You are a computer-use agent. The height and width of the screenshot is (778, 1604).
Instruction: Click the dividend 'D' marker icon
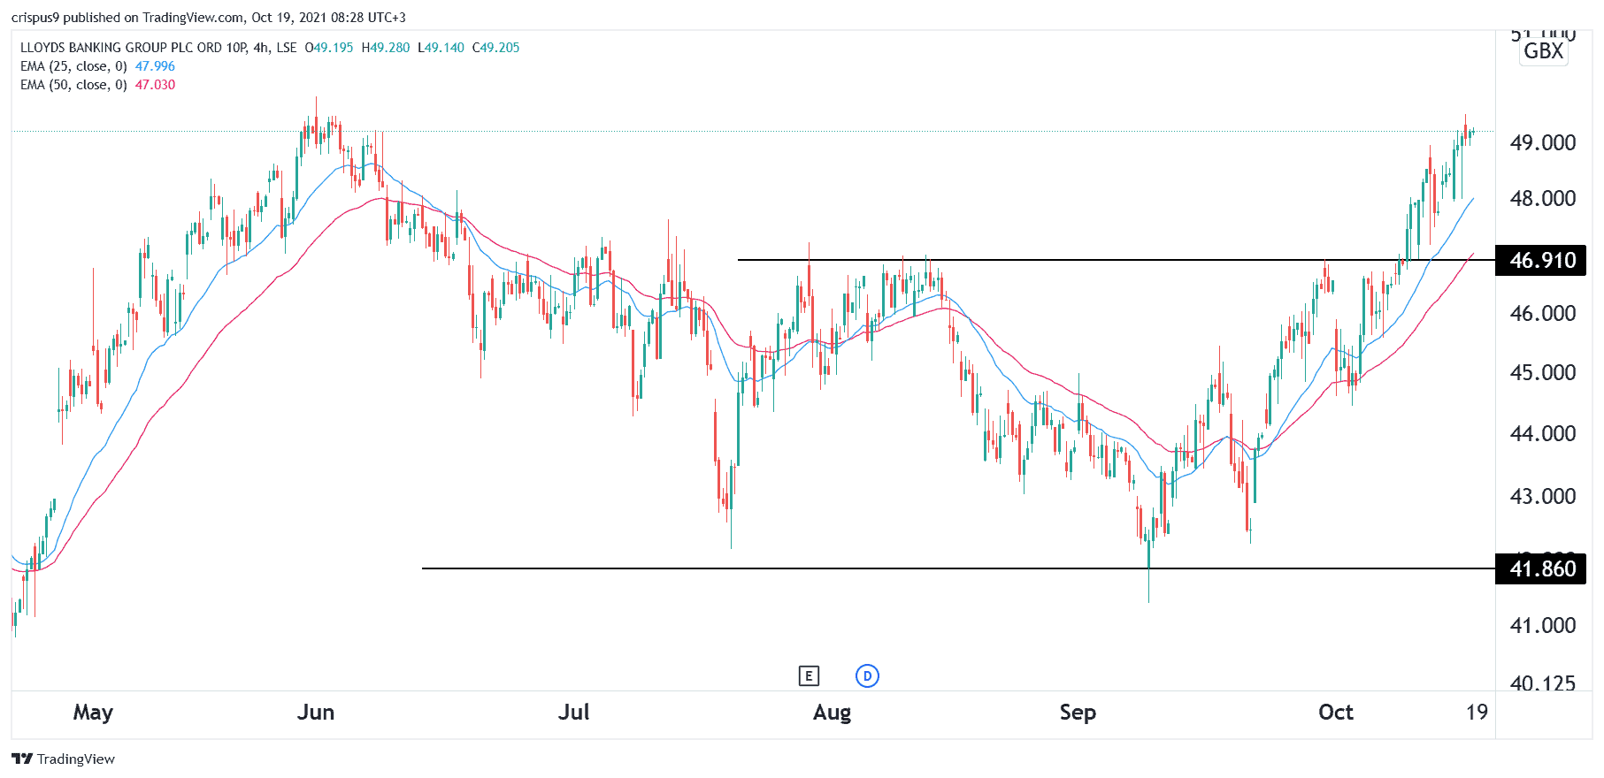(867, 676)
